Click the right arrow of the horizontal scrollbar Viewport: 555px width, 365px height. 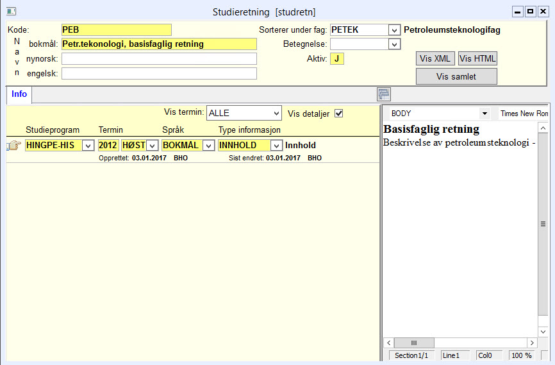(532, 343)
